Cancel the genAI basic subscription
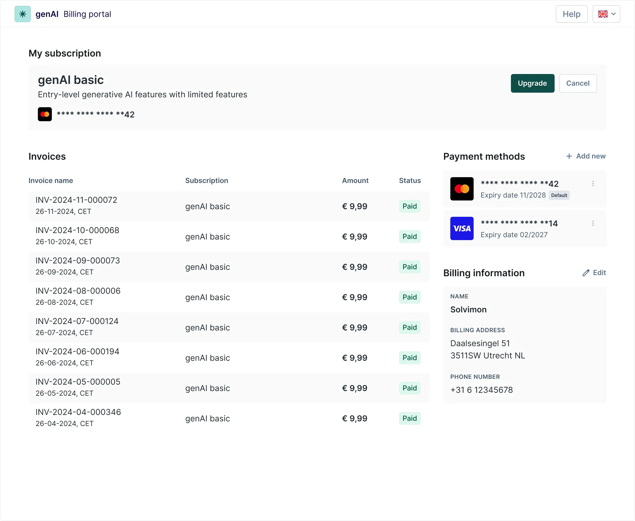635x521 pixels. [x=577, y=83]
